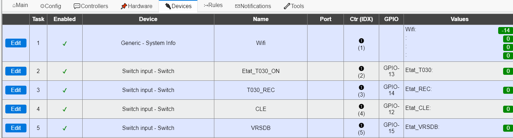Click controller number icon in CLE row

click(361, 106)
